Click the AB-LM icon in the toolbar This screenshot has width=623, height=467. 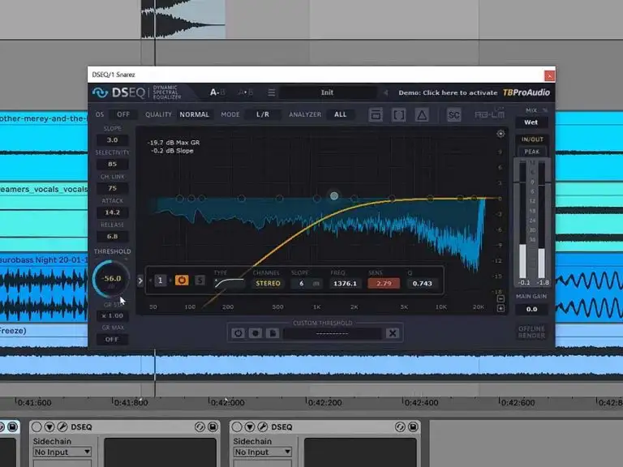click(489, 115)
